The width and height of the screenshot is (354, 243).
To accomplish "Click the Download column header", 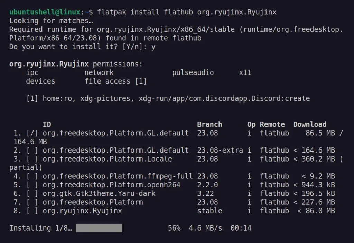I will (310, 124).
